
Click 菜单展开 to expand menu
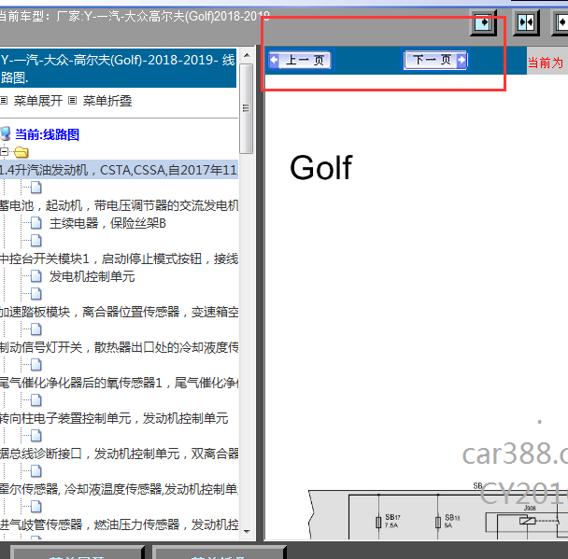pyautogui.click(x=37, y=101)
